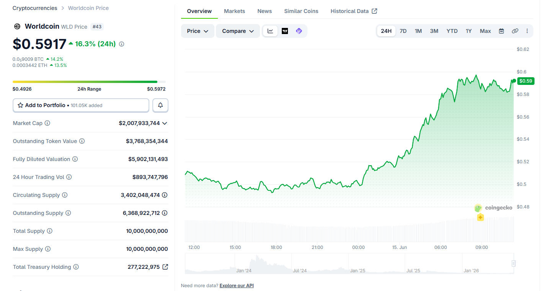Image resolution: width=541 pixels, height=291 pixels.
Task: Select the line chart view icon
Action: pos(270,31)
